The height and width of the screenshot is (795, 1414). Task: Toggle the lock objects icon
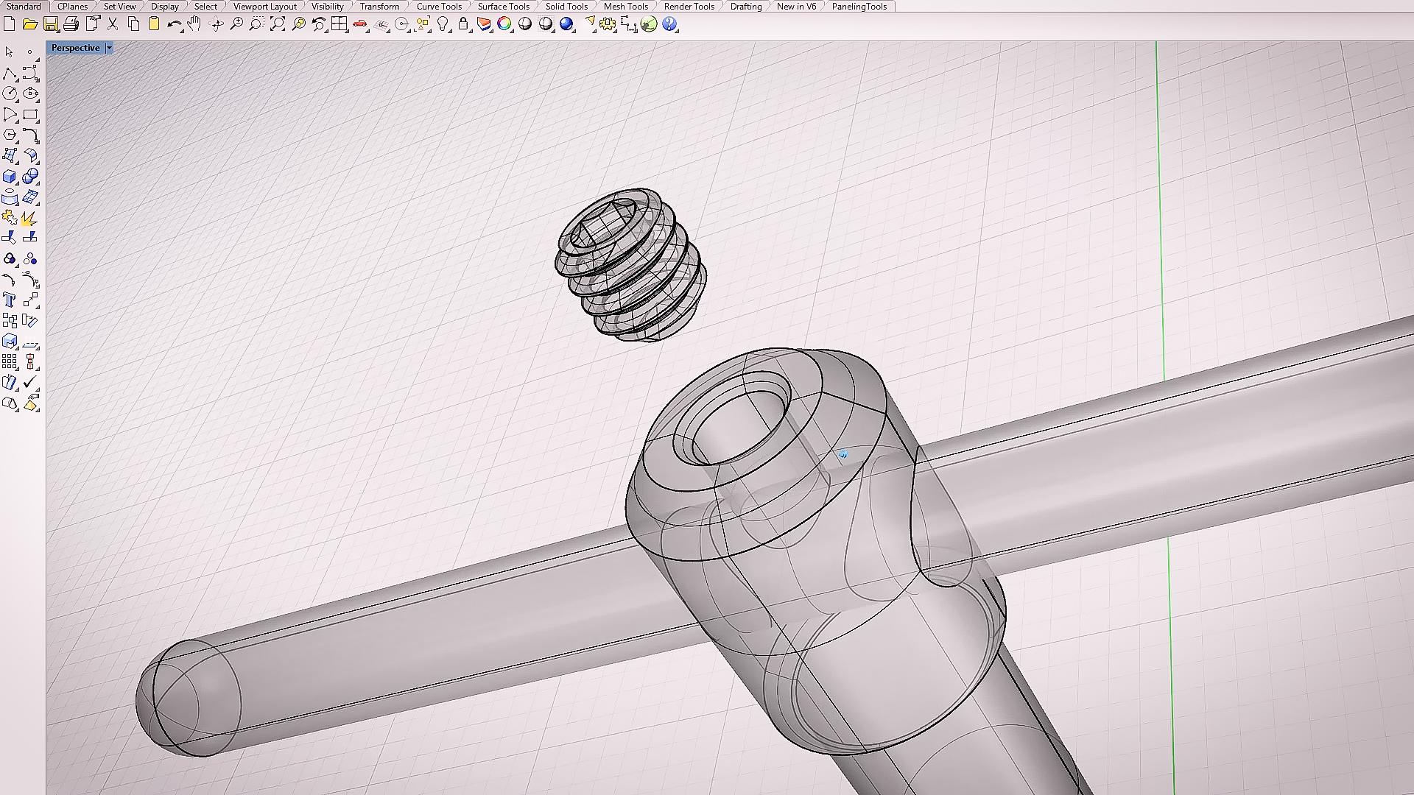click(x=463, y=24)
